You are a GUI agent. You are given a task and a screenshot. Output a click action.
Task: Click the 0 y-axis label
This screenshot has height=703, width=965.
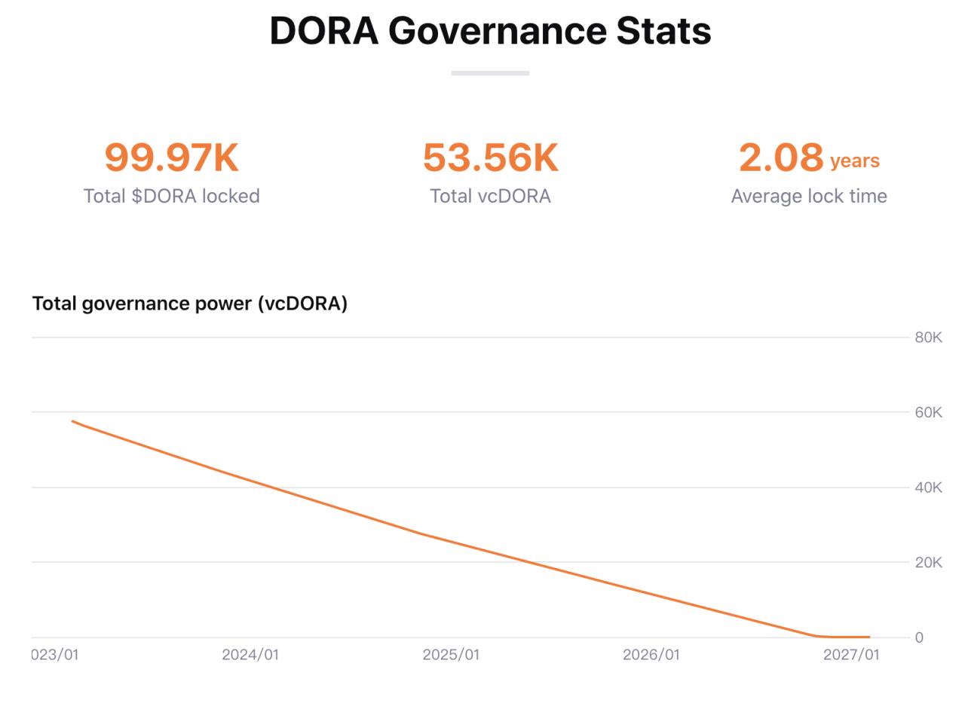point(918,637)
